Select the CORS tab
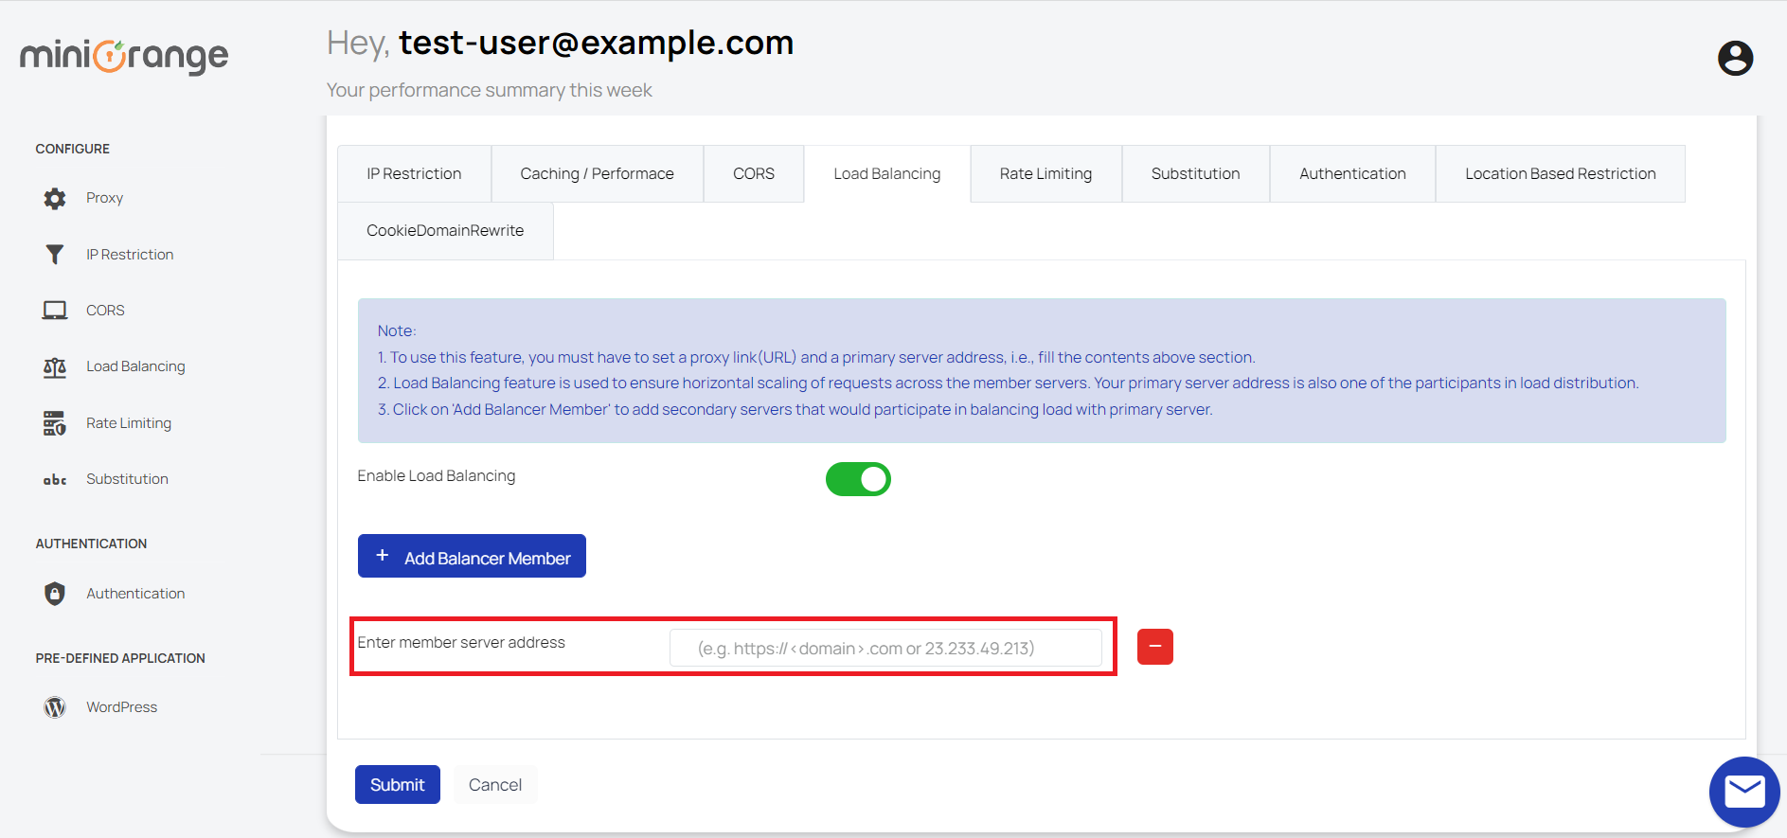The height and width of the screenshot is (838, 1787). point(754,173)
